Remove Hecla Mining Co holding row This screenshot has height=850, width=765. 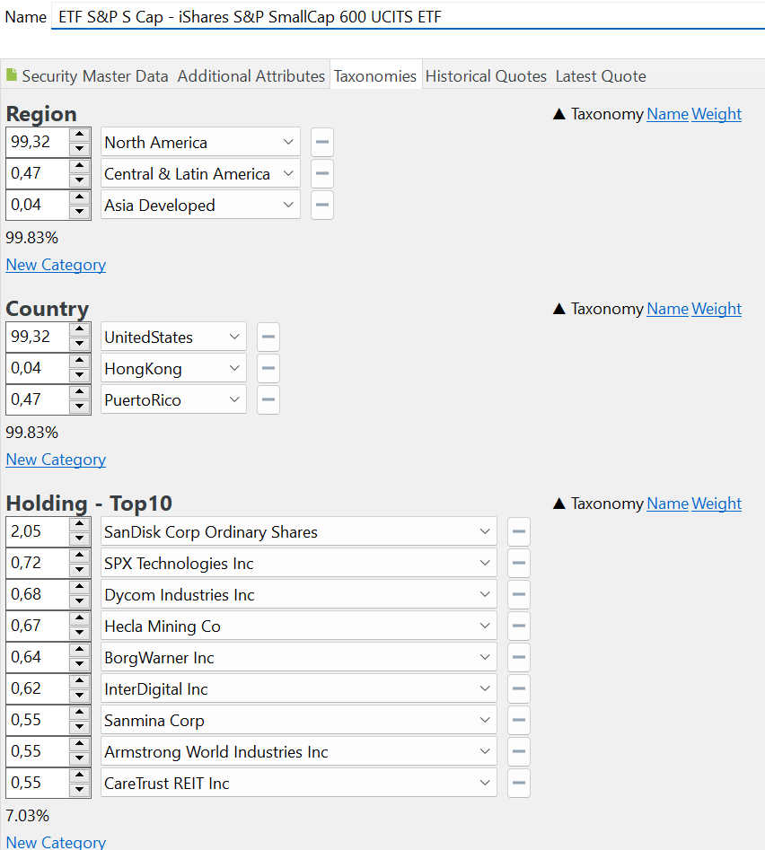pyautogui.click(x=518, y=627)
